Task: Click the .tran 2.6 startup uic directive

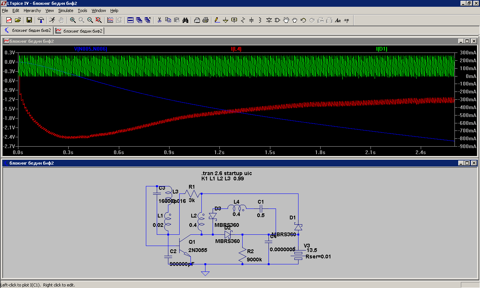Action: pyautogui.click(x=226, y=173)
